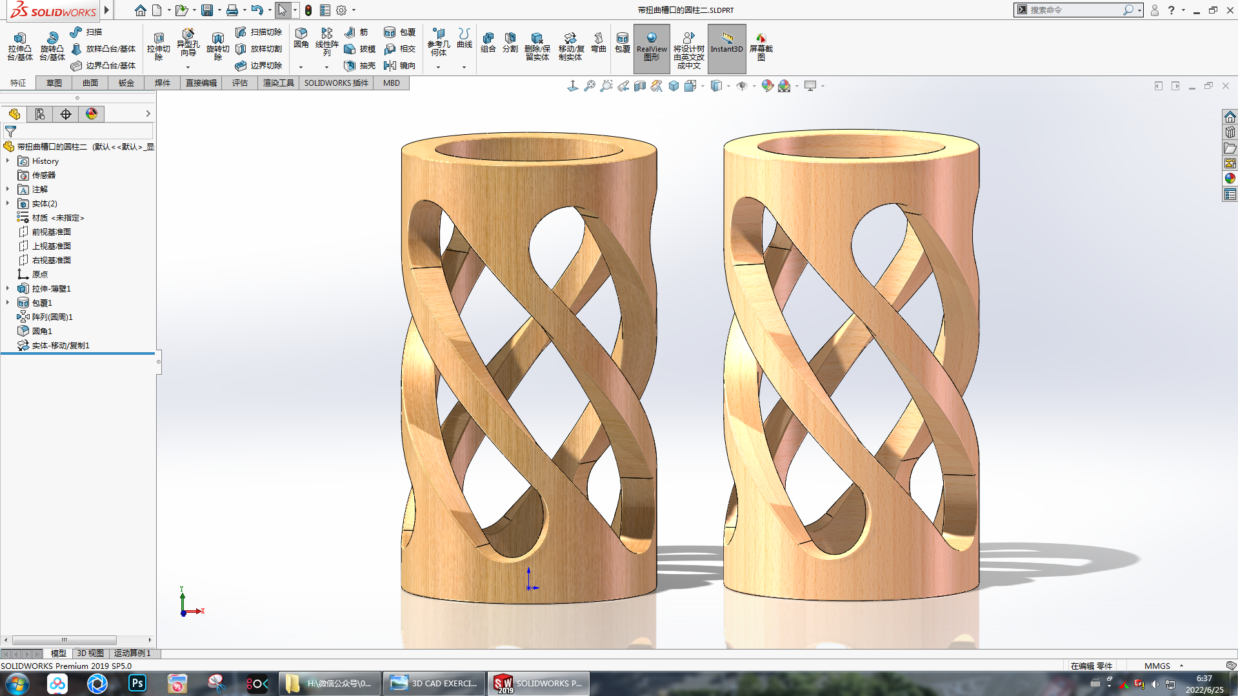Pick the Linear Pattern (线性阵列) tool

[x=327, y=43]
